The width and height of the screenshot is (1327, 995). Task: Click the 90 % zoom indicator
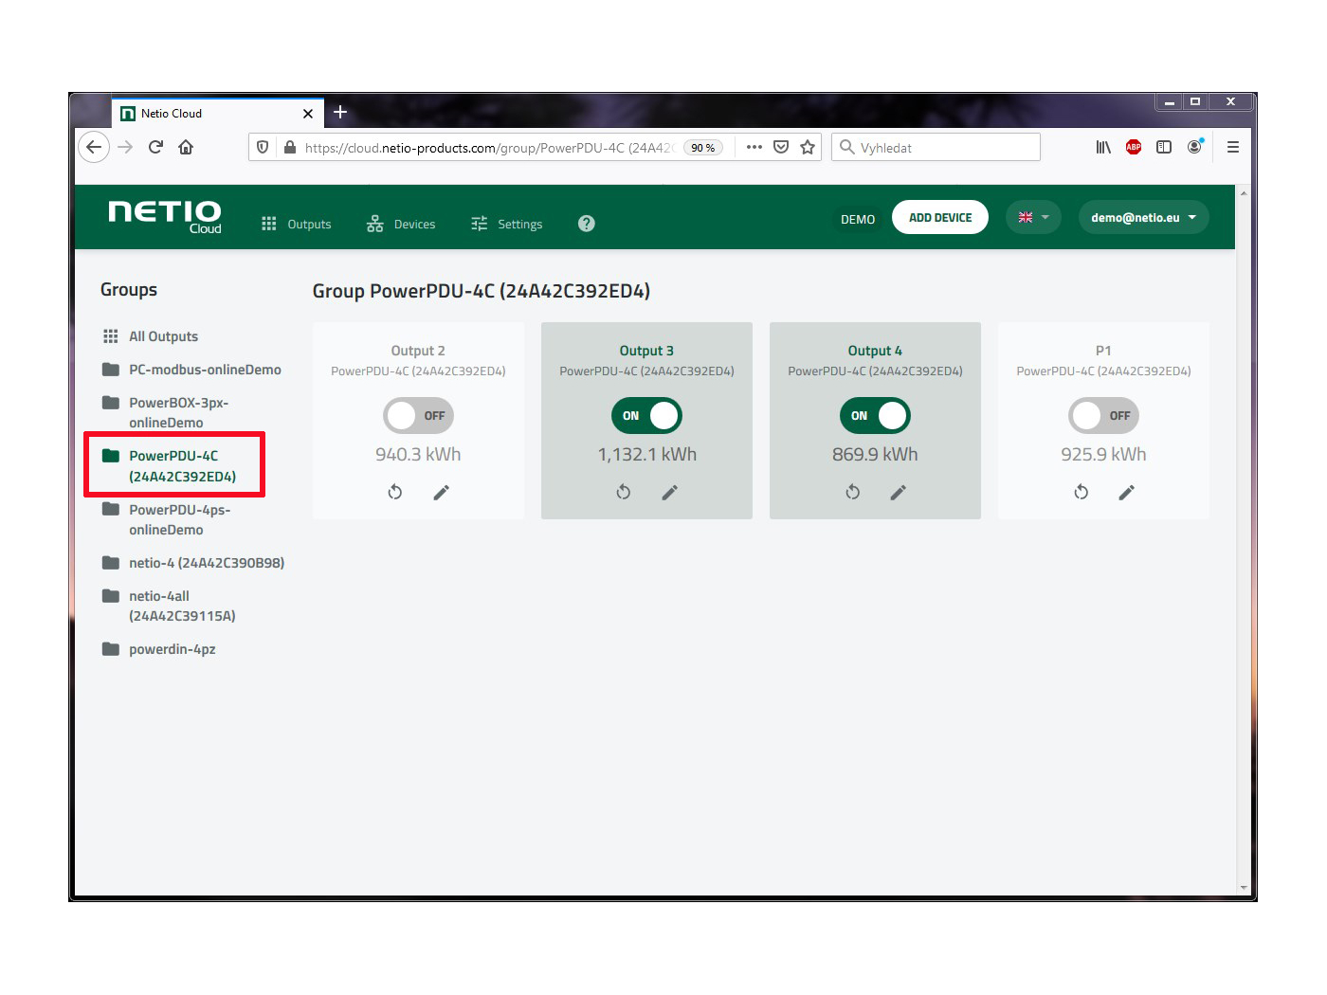click(703, 148)
